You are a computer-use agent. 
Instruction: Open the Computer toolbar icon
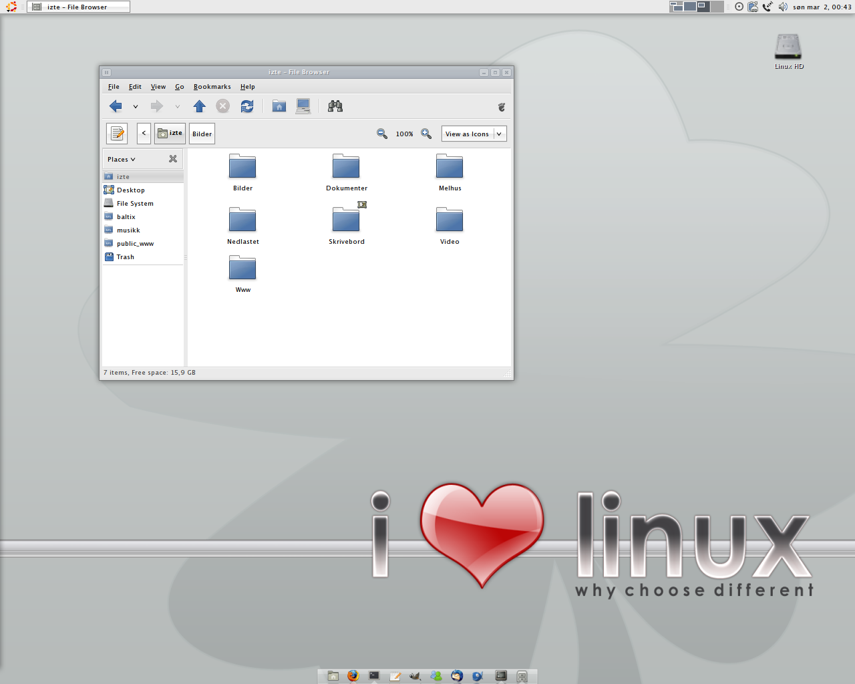pyautogui.click(x=303, y=106)
